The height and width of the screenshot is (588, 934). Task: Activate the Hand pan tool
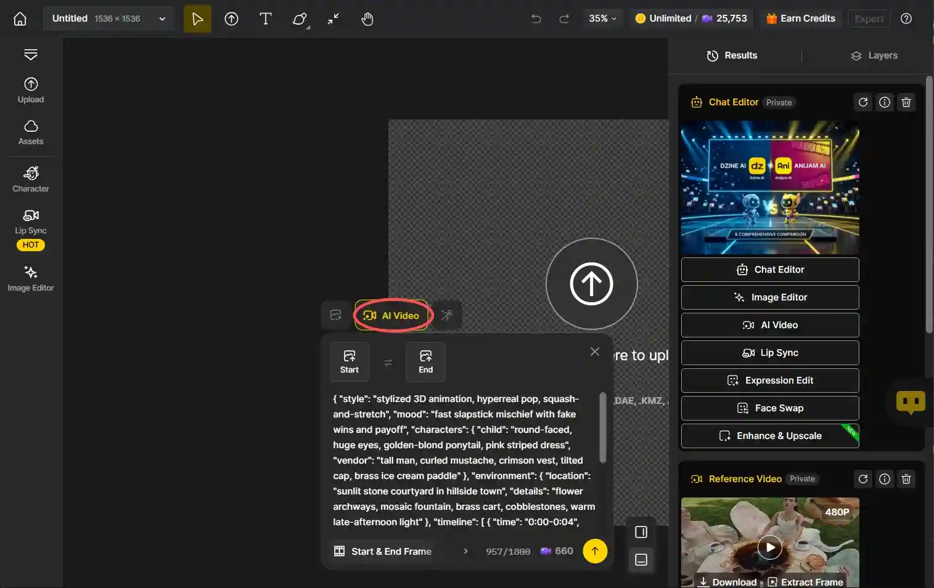[367, 19]
